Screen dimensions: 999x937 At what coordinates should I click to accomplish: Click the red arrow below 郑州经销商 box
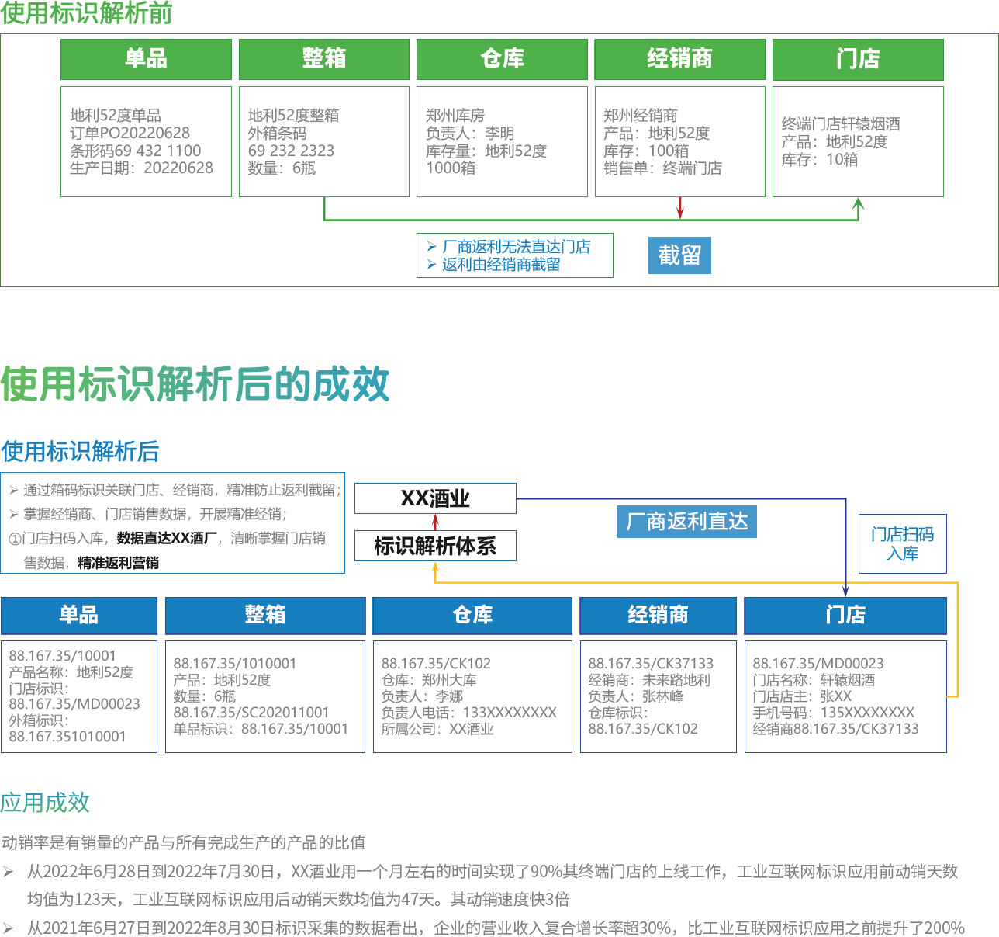(x=680, y=208)
